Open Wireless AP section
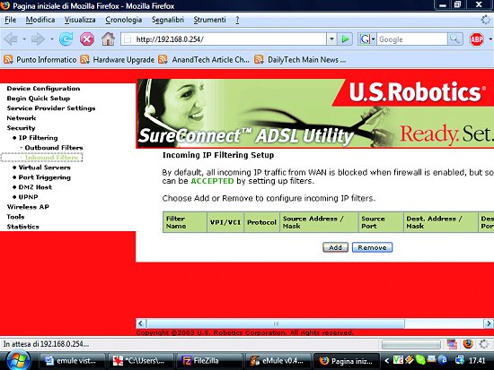Screen dimensions: 494x370 click(28, 207)
